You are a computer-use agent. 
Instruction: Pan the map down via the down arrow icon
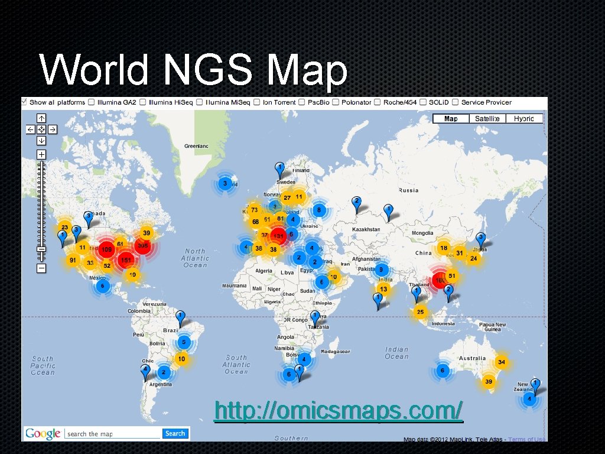[x=41, y=140]
